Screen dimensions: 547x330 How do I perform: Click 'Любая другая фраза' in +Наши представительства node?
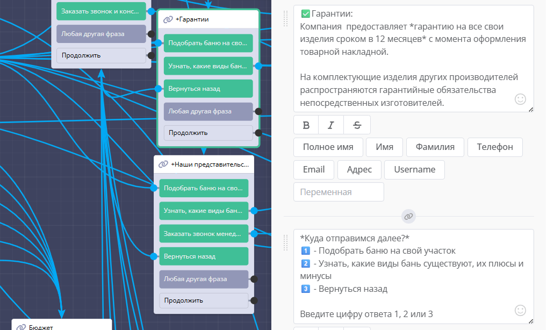pos(204,279)
